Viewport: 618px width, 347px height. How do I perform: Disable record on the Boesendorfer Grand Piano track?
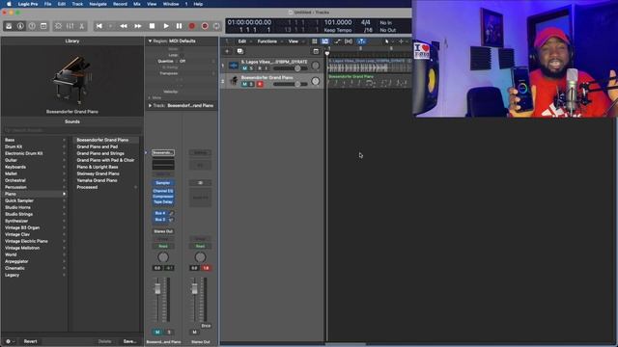(260, 84)
